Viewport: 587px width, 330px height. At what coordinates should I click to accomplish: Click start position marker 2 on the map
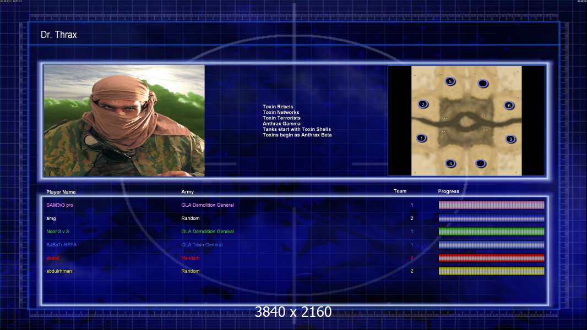423,105
